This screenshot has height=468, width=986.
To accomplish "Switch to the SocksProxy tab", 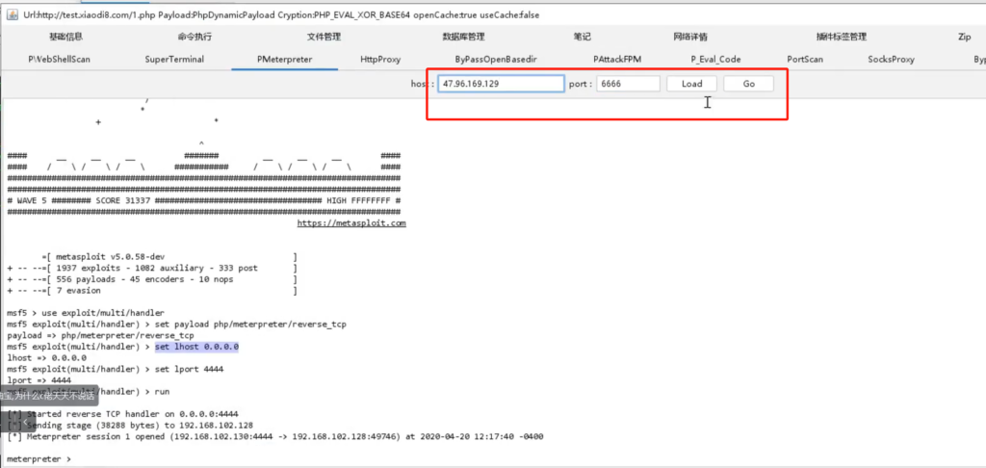I will [x=891, y=60].
